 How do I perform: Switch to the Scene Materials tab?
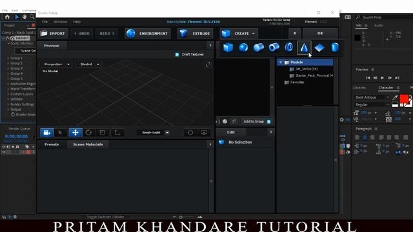pyautogui.click(x=88, y=144)
